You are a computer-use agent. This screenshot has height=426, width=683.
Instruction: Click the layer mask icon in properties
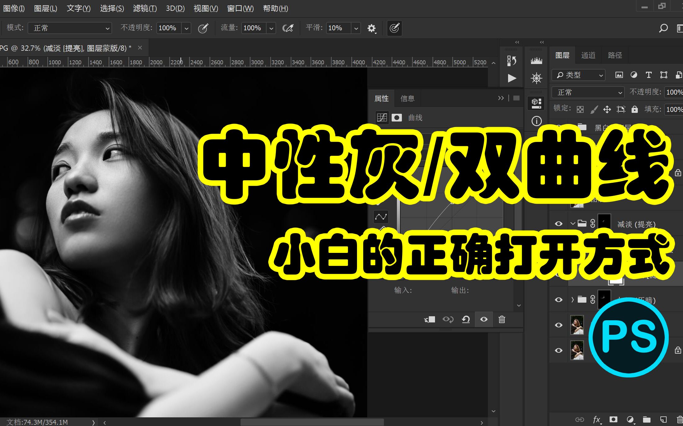[397, 117]
